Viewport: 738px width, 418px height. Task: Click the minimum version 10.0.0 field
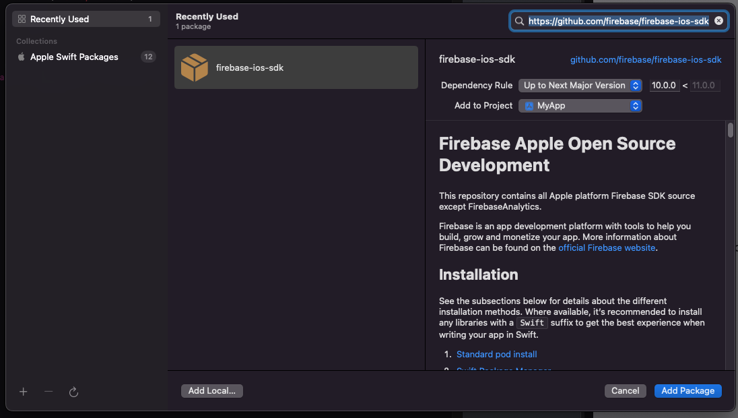[x=664, y=86]
